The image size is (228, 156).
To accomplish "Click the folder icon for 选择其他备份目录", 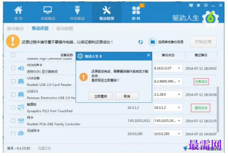I will [152, 42].
